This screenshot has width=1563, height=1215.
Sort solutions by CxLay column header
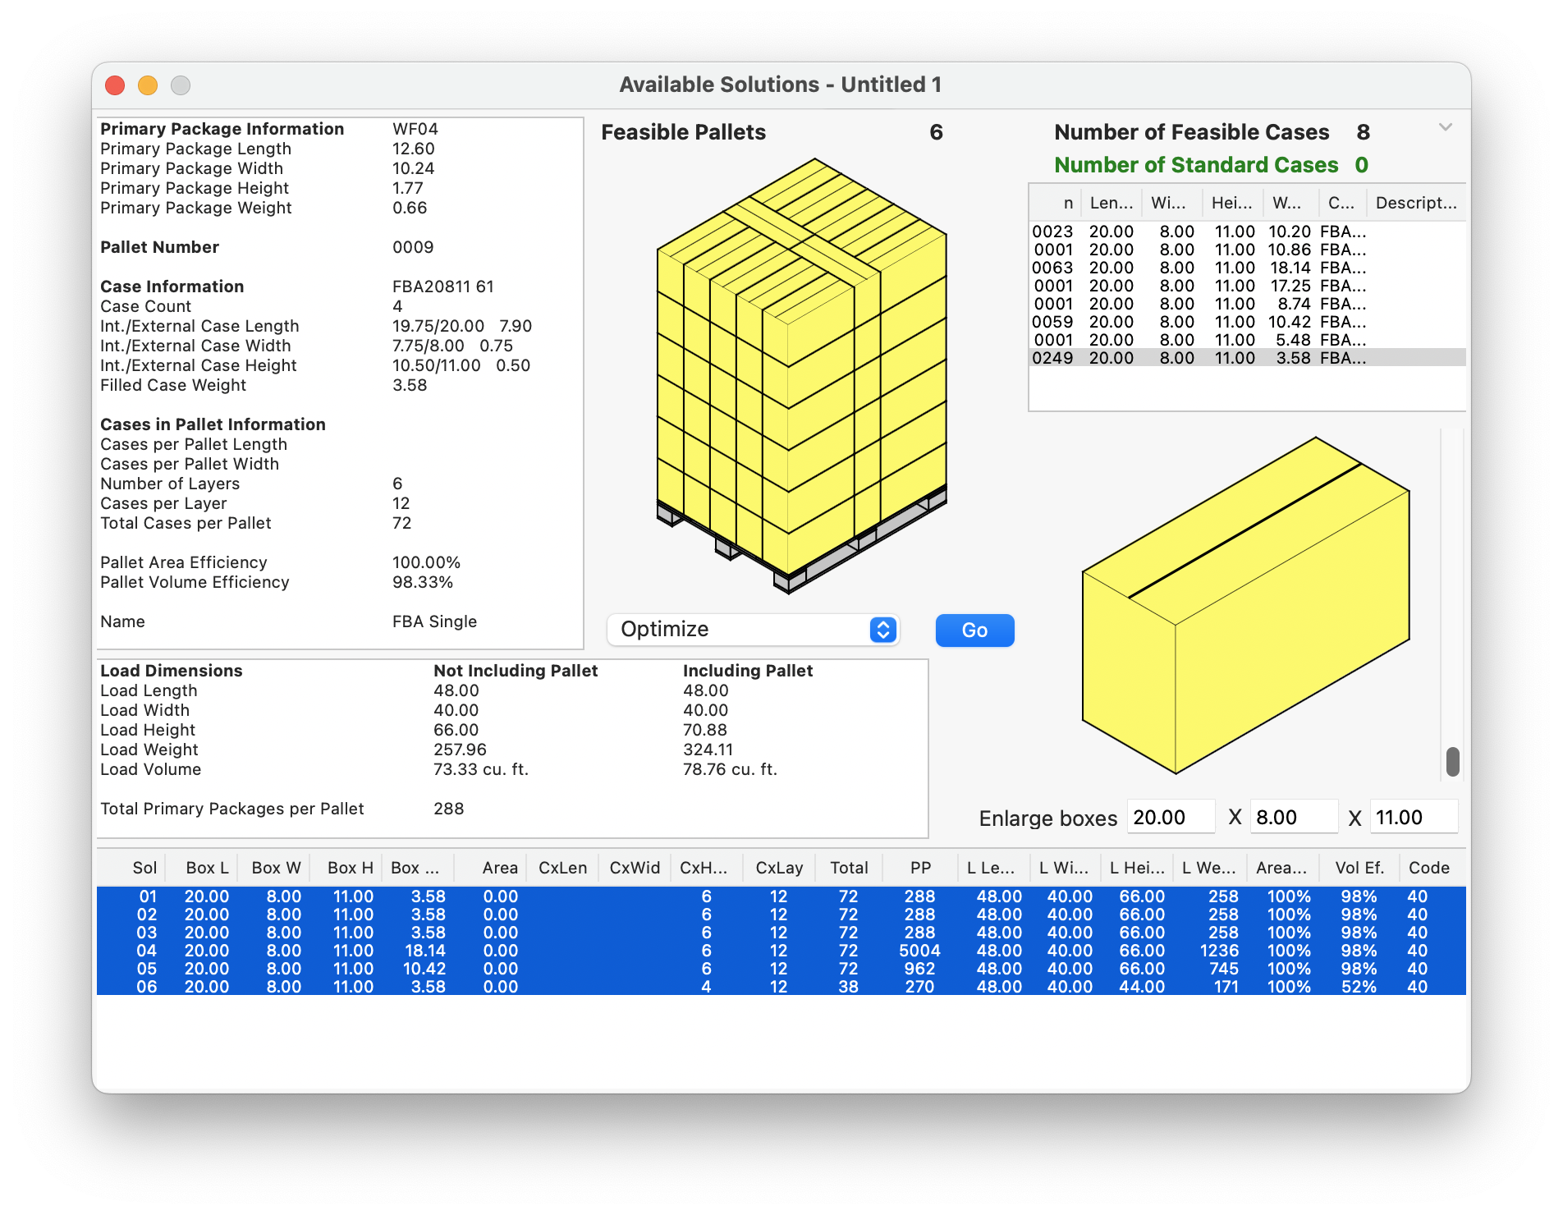(x=779, y=868)
